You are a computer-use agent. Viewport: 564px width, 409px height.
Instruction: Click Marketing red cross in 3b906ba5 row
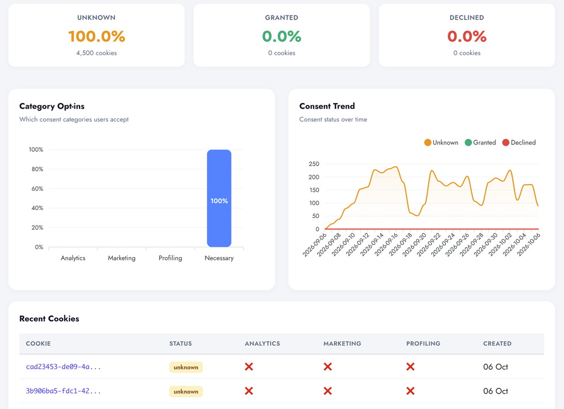327,391
